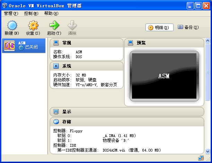Click the 系统 section header title

click(67, 66)
